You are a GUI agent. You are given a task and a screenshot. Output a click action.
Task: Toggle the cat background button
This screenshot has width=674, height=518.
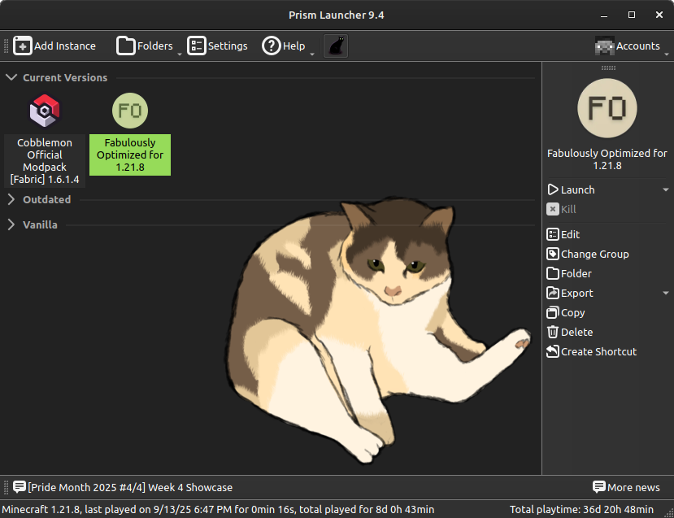tap(336, 46)
